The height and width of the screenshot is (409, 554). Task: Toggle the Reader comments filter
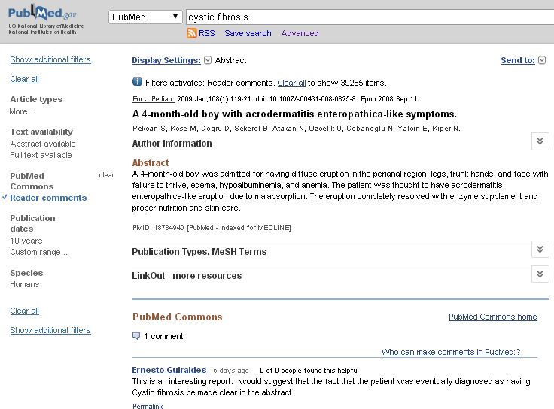pyautogui.click(x=48, y=198)
